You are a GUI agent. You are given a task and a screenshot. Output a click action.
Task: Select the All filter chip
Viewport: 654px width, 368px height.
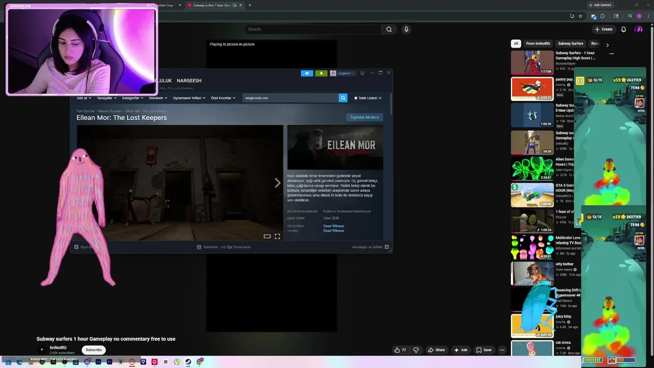pyautogui.click(x=516, y=43)
